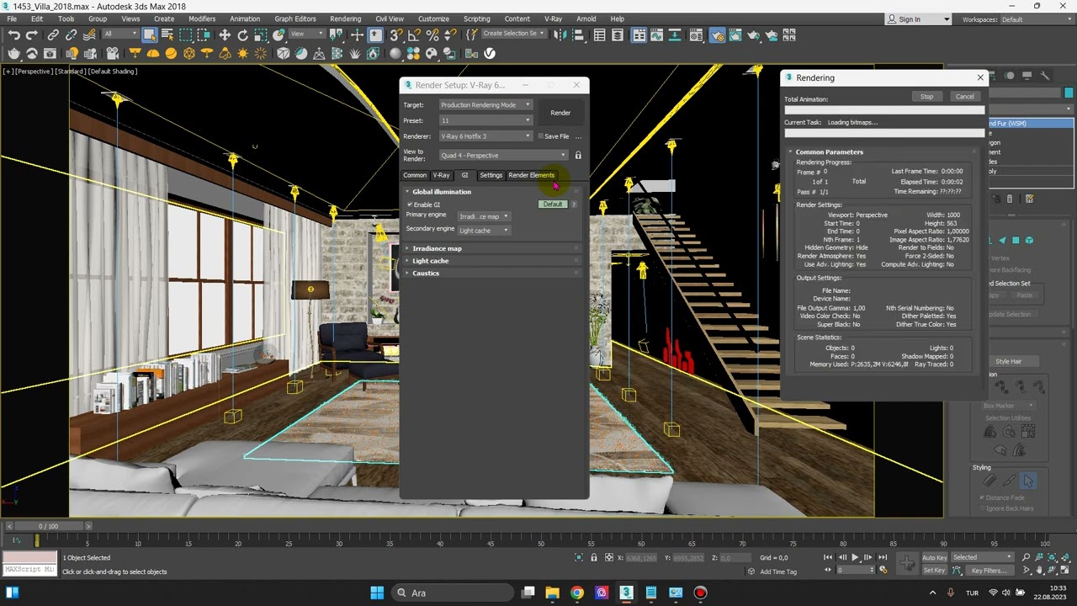
Task: Stop the rendering in progress
Action: pyautogui.click(x=926, y=97)
